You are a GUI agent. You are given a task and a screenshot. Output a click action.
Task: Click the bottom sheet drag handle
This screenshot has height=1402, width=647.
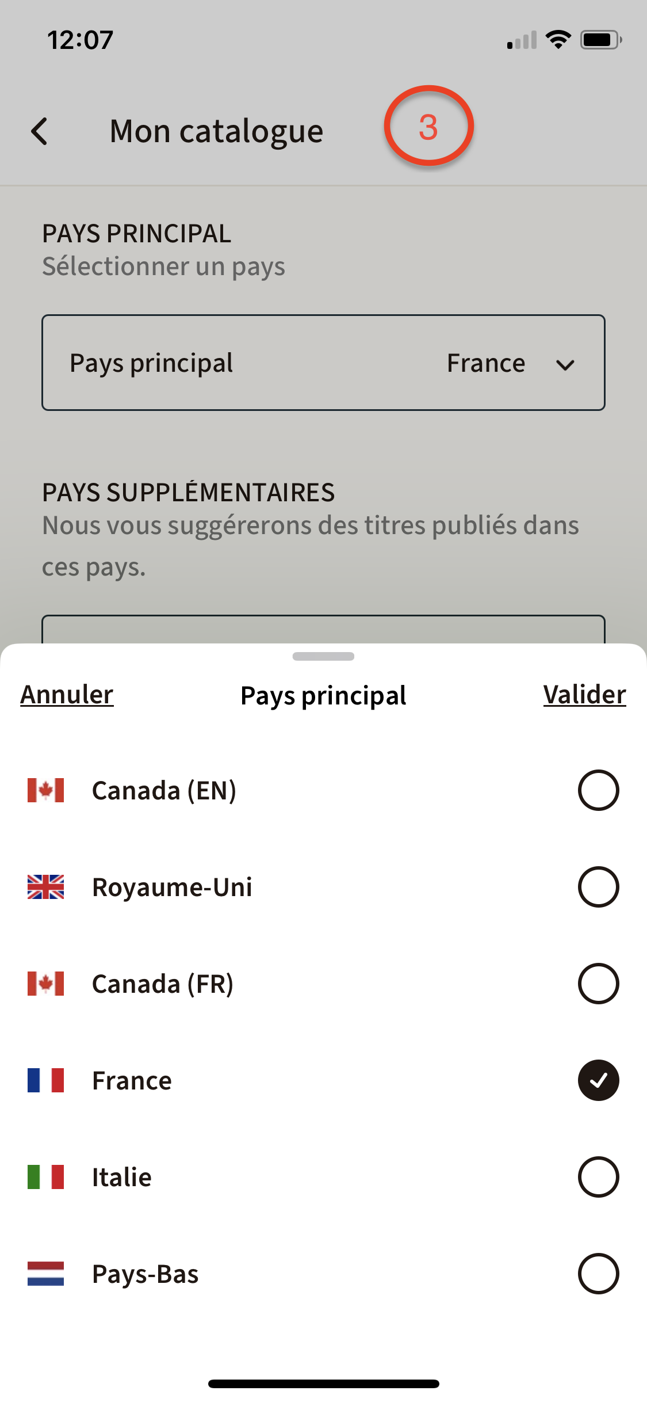tap(323, 657)
